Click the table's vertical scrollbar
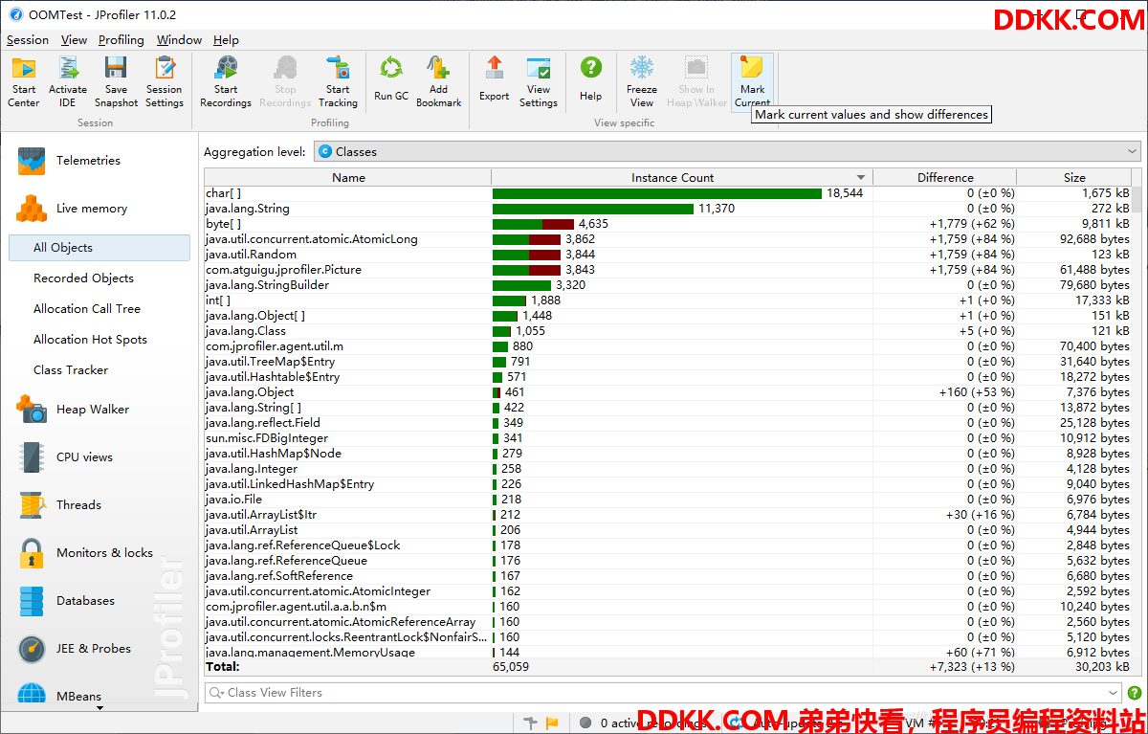This screenshot has width=1148, height=734. tap(1137, 421)
